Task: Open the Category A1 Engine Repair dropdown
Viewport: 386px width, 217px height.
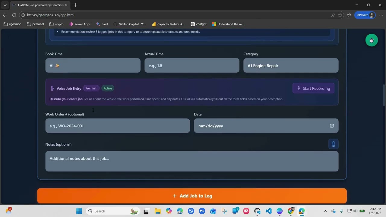Action: (291, 65)
